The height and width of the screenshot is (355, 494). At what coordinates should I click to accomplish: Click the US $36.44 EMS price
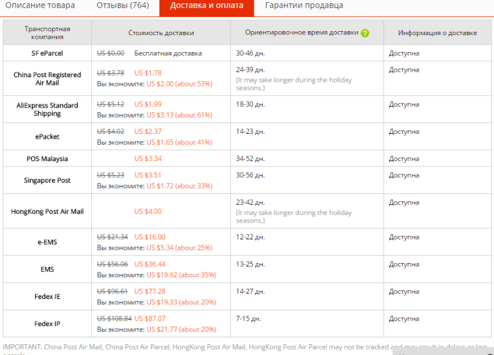coord(150,264)
